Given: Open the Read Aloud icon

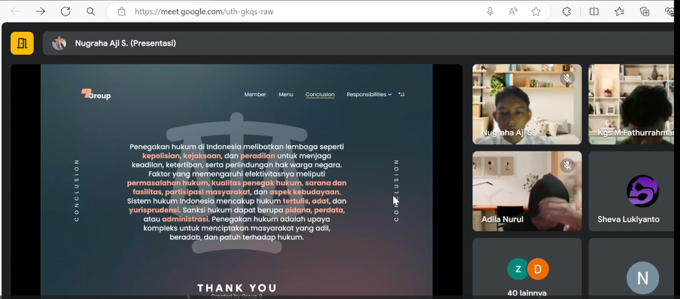Looking at the screenshot, I should pos(513,12).
